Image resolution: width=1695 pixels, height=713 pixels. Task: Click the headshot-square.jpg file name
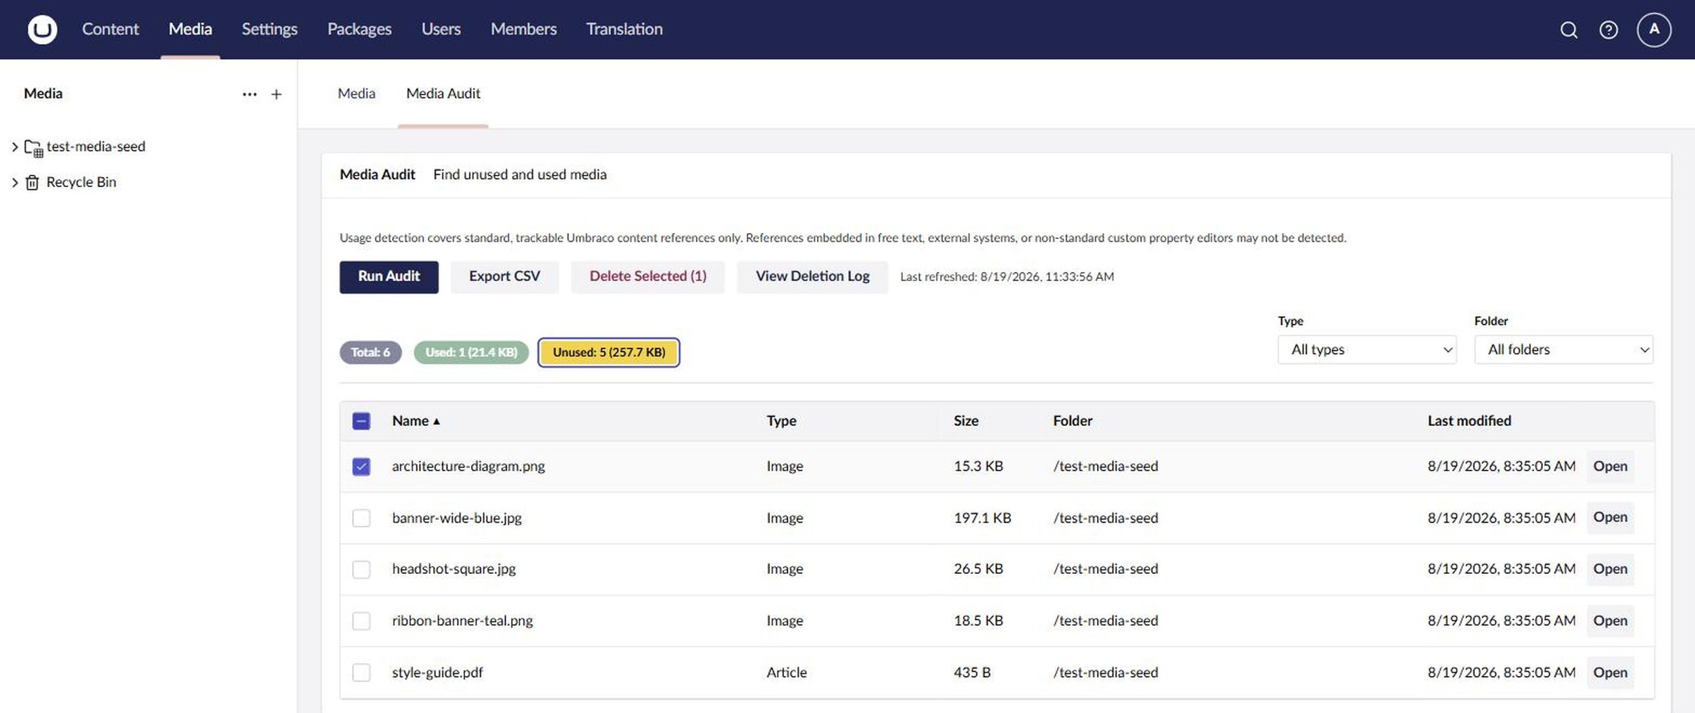click(x=454, y=569)
